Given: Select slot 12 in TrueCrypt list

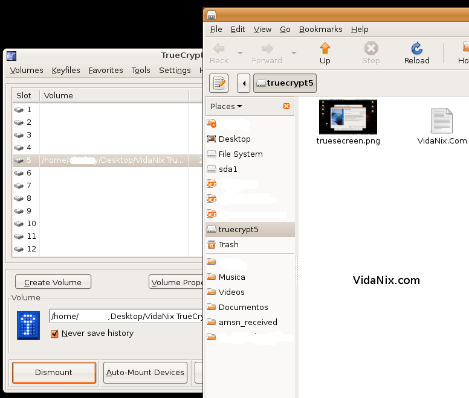Looking at the screenshot, I should pyautogui.click(x=108, y=249).
